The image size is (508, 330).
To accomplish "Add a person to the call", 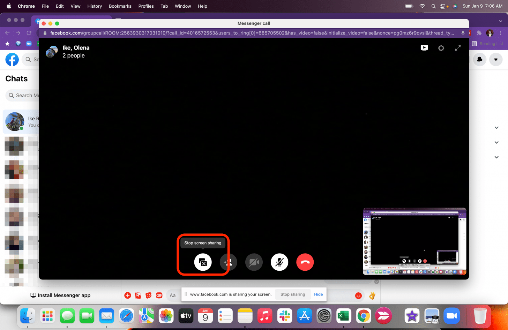I will (x=228, y=262).
